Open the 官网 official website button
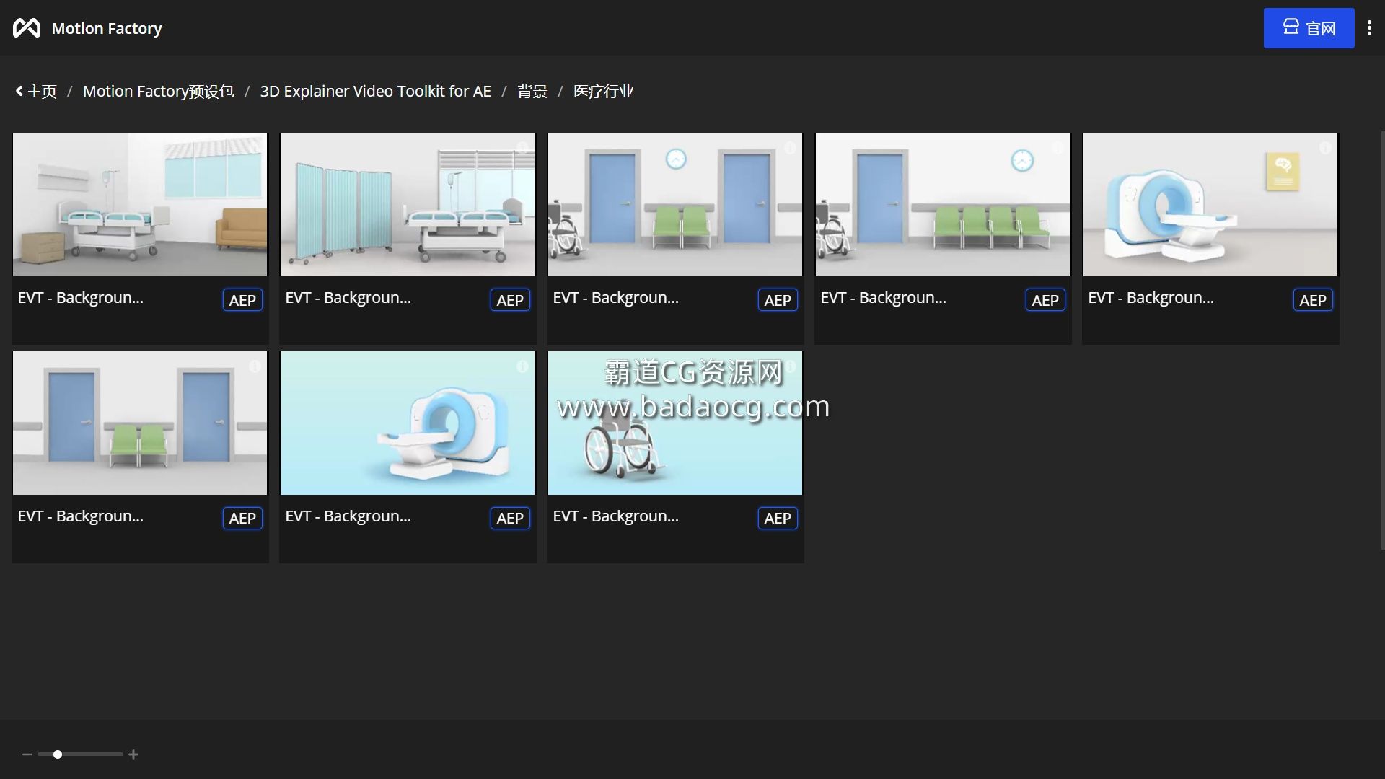This screenshot has height=779, width=1385. tap(1309, 28)
